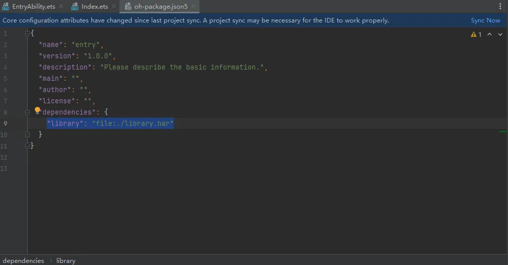Click fold end marker on line 11
Viewport: 508px width, 265px height.
coord(27,146)
